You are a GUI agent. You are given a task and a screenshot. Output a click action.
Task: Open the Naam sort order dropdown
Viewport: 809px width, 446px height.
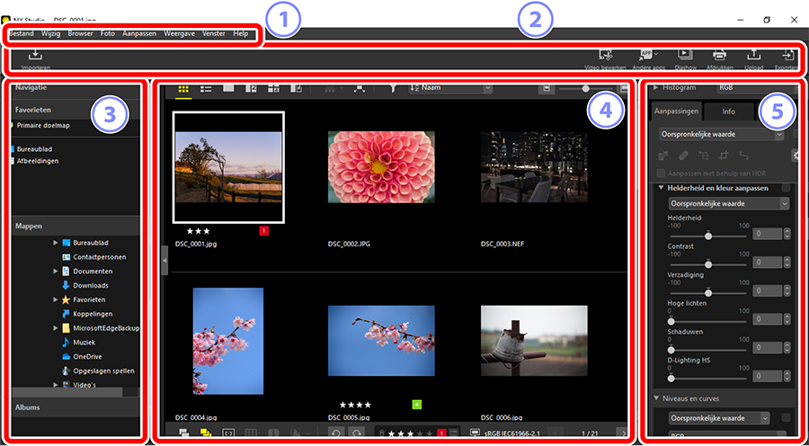(449, 89)
